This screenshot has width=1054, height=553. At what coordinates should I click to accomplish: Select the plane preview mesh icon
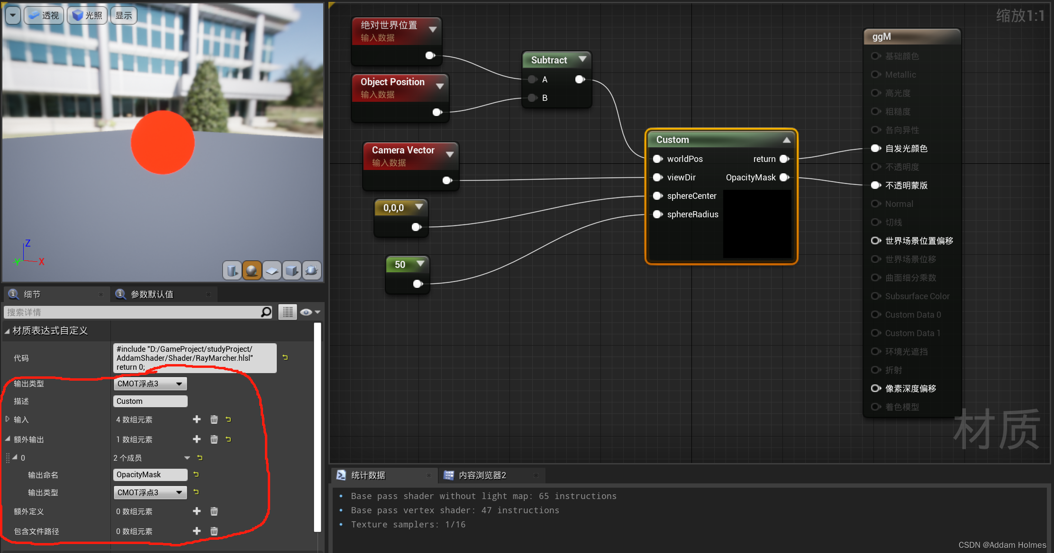[272, 270]
